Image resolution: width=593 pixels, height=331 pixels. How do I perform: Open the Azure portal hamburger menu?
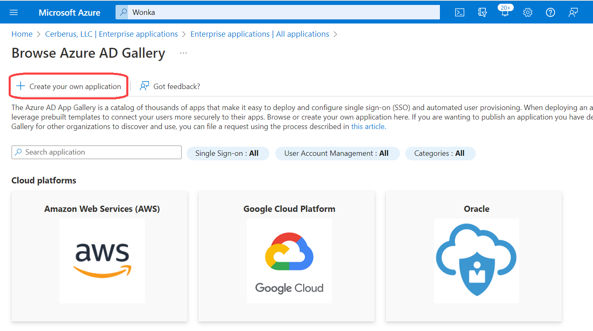point(14,12)
